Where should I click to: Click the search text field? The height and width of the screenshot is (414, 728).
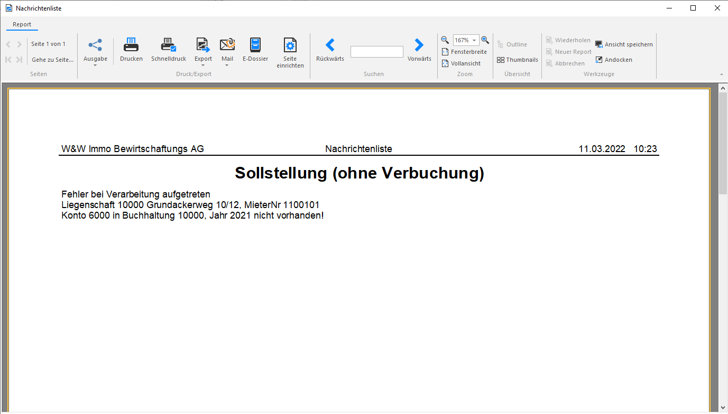point(376,52)
